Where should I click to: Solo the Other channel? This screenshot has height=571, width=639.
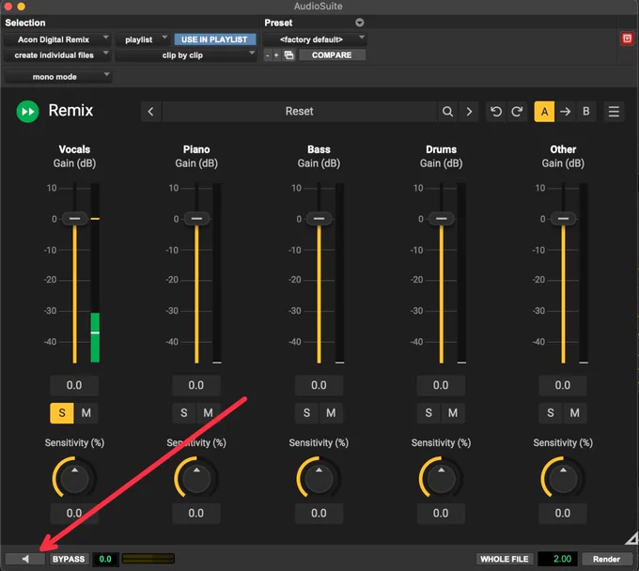coord(550,413)
